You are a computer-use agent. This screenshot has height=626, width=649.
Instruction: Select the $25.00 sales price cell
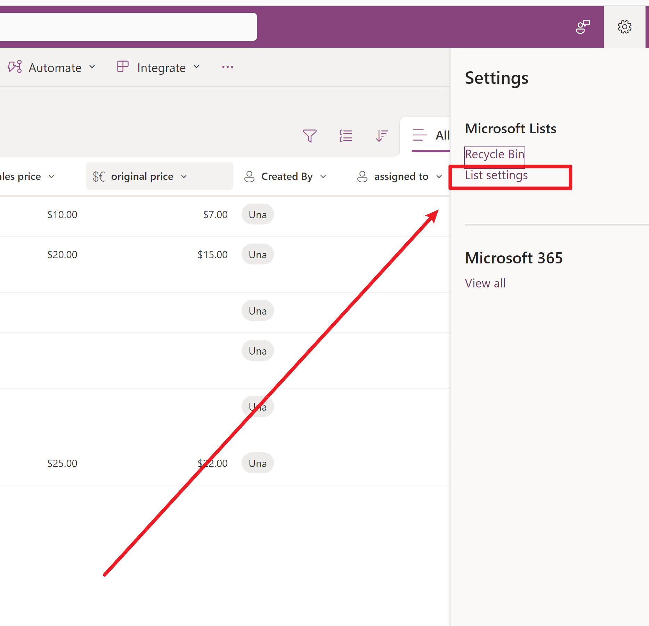pyautogui.click(x=62, y=463)
